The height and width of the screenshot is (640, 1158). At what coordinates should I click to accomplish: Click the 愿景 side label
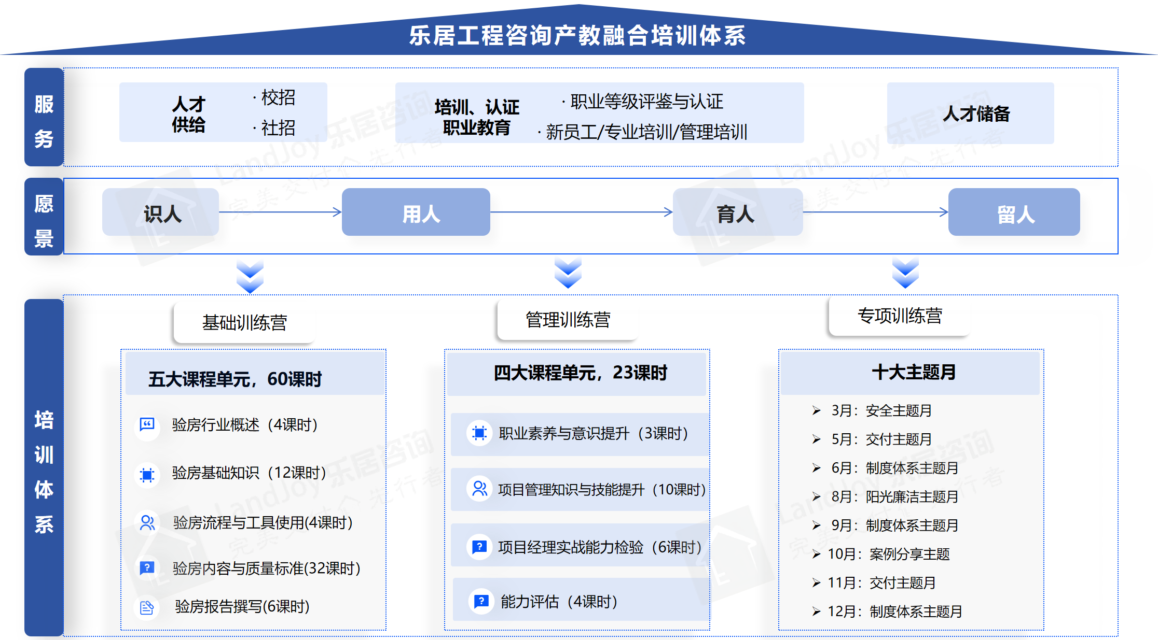coord(44,217)
